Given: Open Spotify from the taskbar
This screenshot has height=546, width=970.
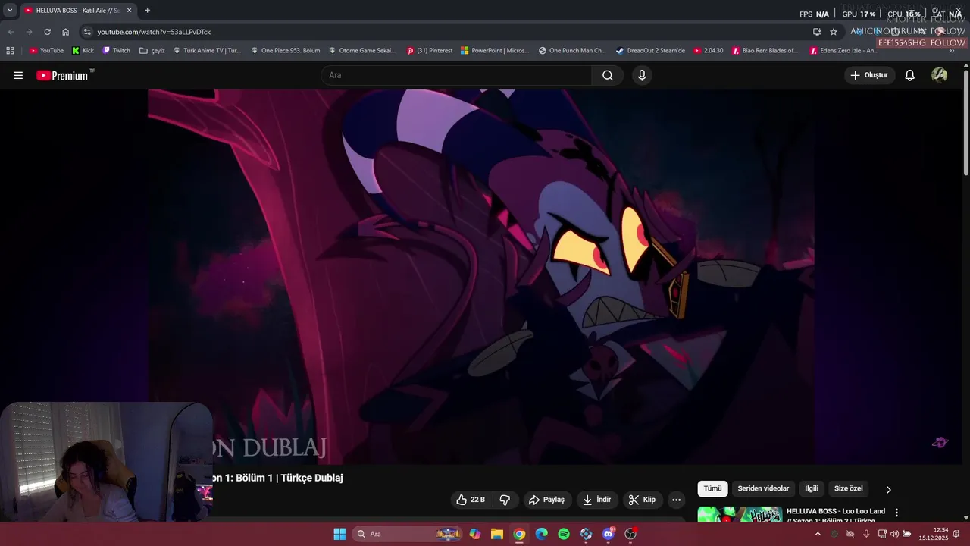Looking at the screenshot, I should pyautogui.click(x=564, y=534).
